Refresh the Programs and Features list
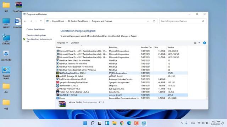The width and height of the screenshot is (227, 127). 154,21
